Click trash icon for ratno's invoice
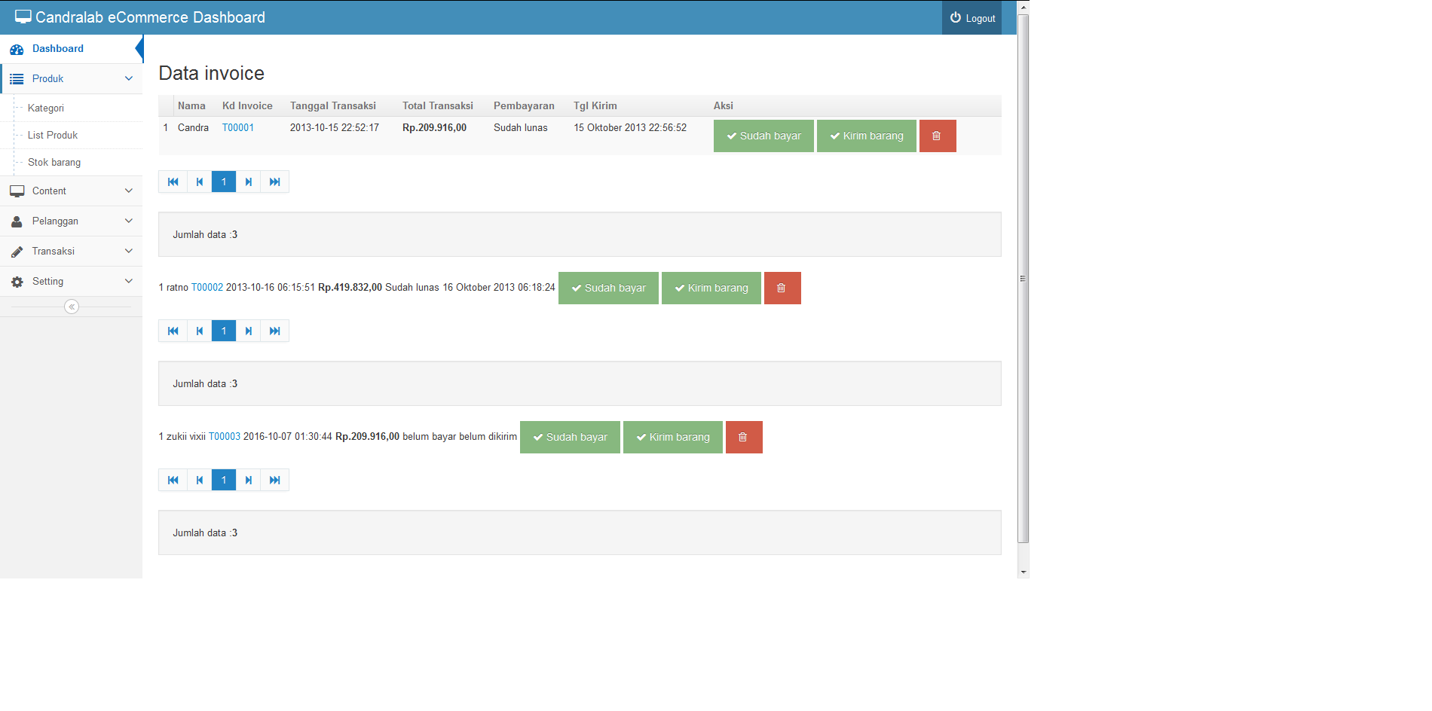Viewport: 1432px width, 711px height. tap(782, 288)
